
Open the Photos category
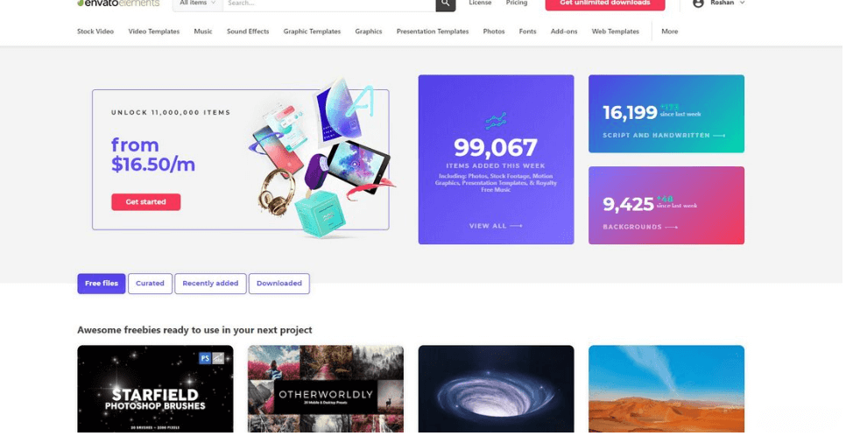[494, 32]
